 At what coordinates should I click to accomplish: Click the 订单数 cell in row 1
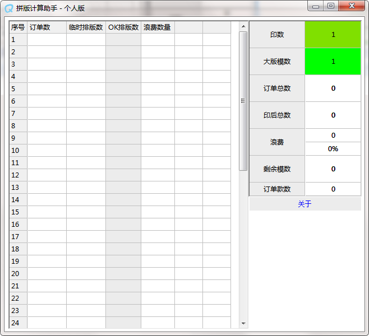47,39
